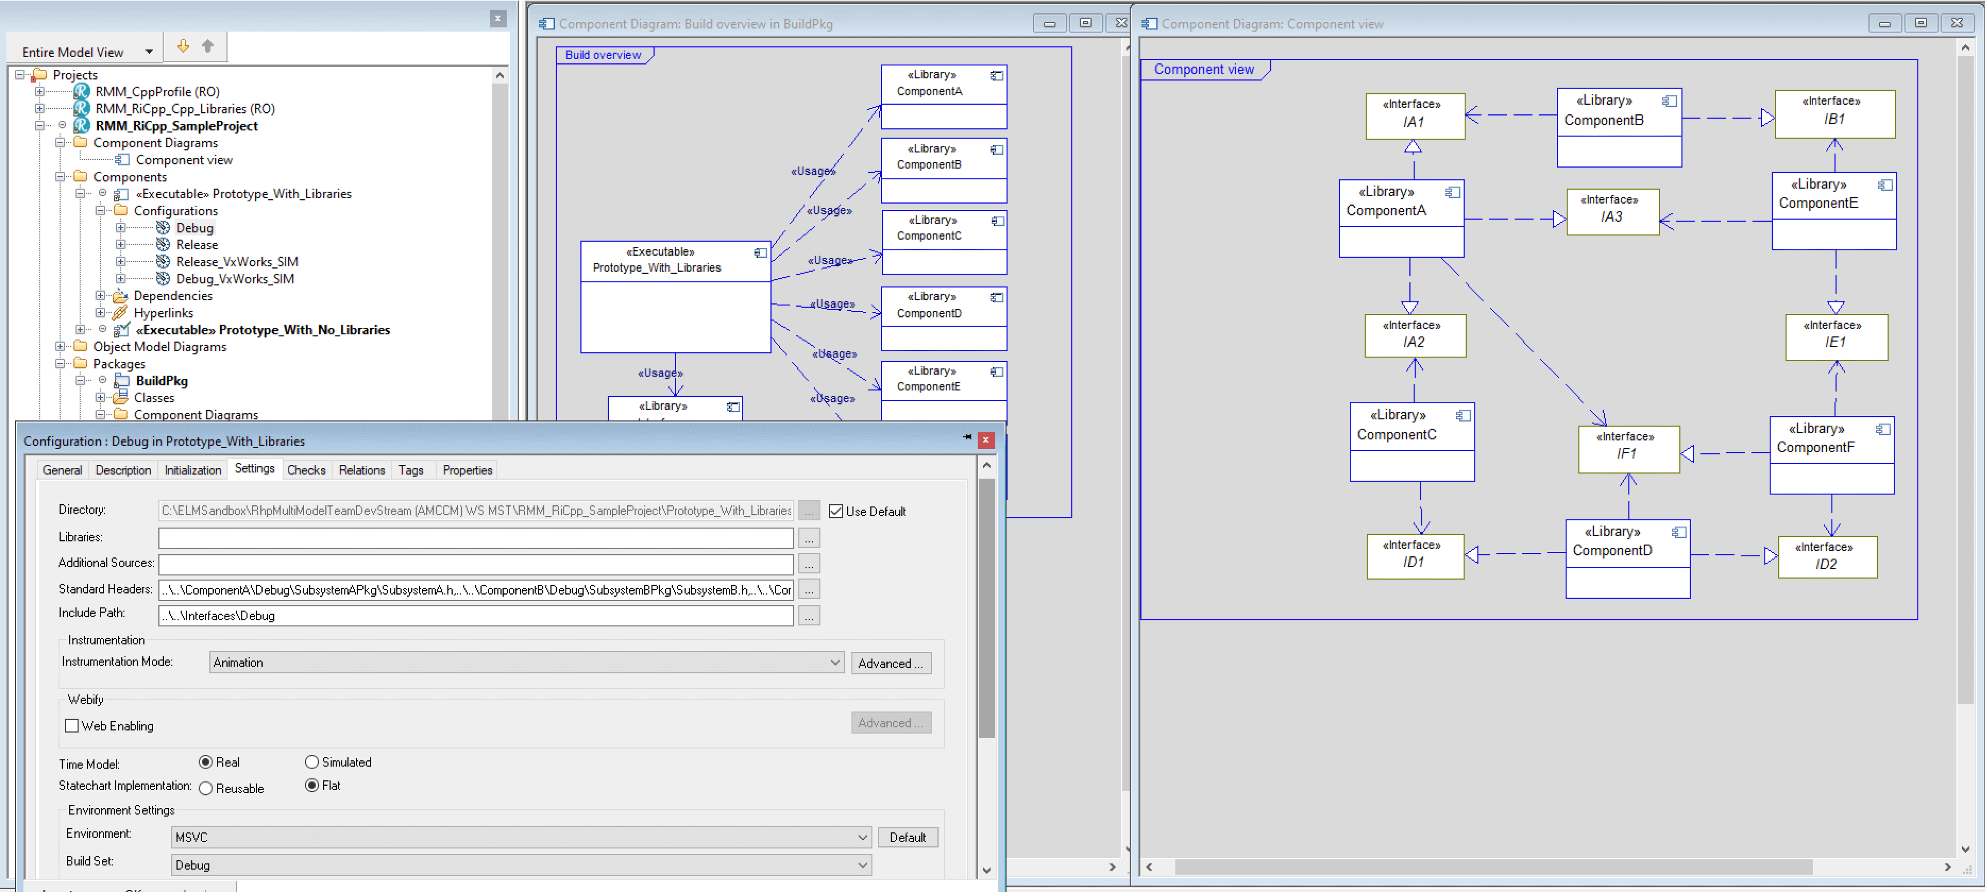Open the Environment MSVC dropdown

coord(862,837)
